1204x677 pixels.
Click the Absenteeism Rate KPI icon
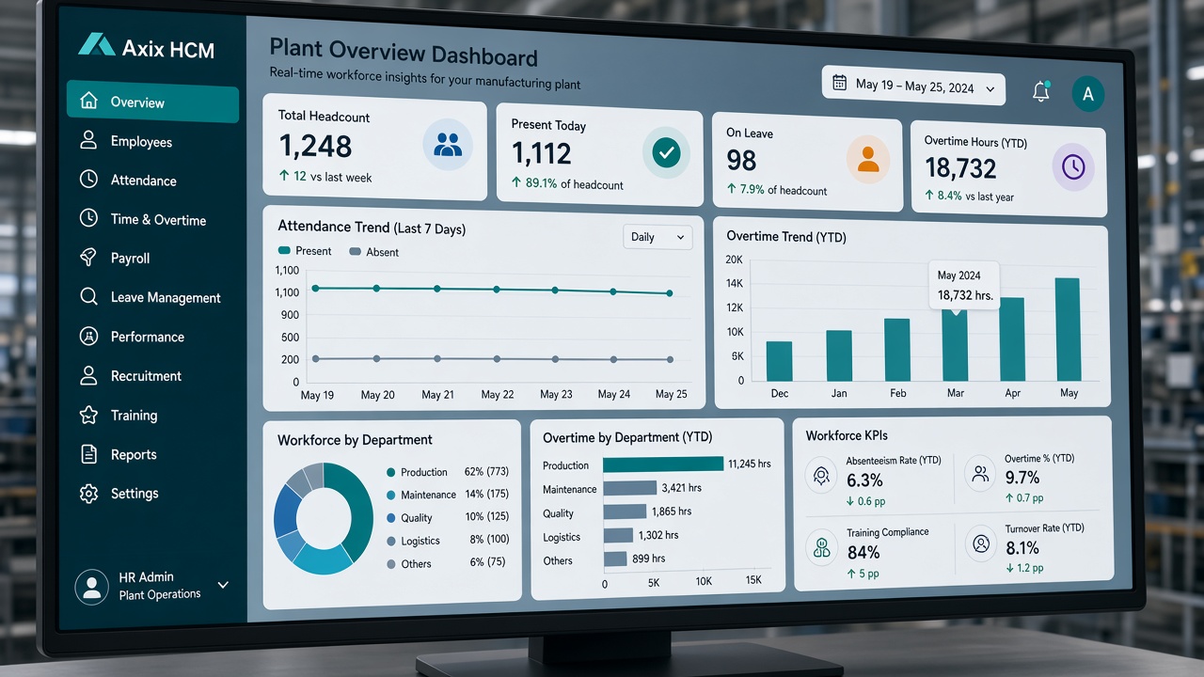(x=821, y=476)
